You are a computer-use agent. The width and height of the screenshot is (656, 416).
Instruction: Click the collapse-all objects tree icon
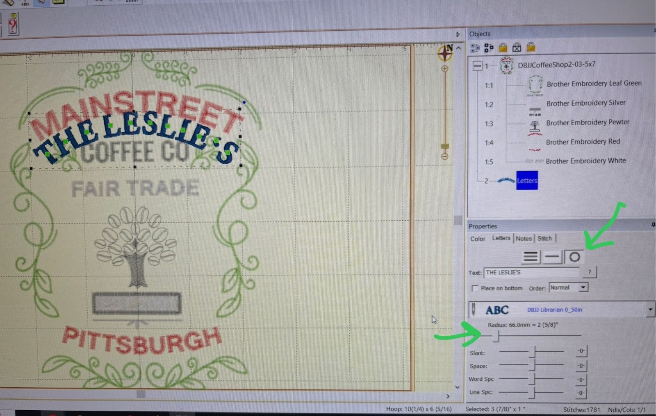[x=489, y=48]
